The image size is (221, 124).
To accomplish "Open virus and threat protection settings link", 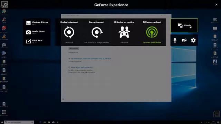I will (91, 59).
